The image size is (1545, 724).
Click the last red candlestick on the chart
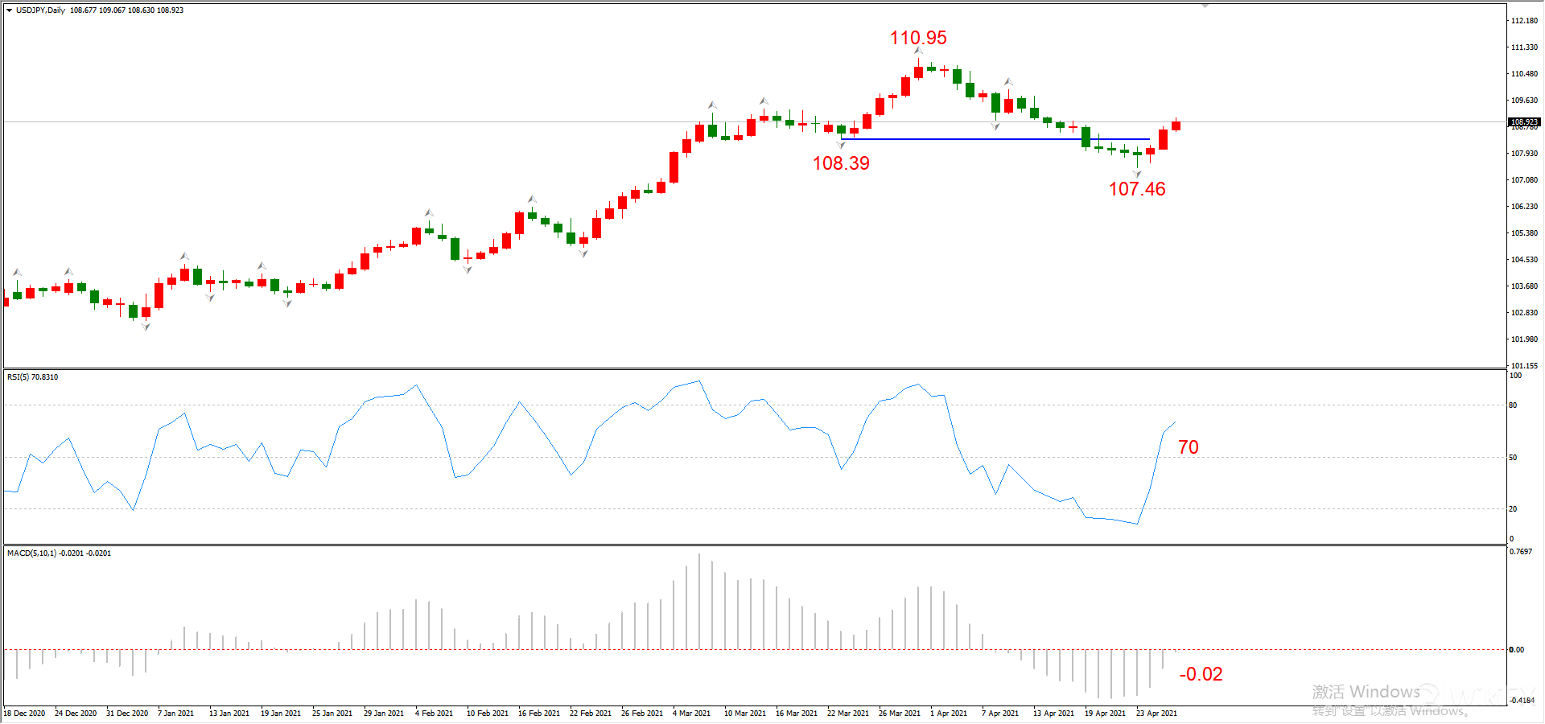tap(1176, 125)
